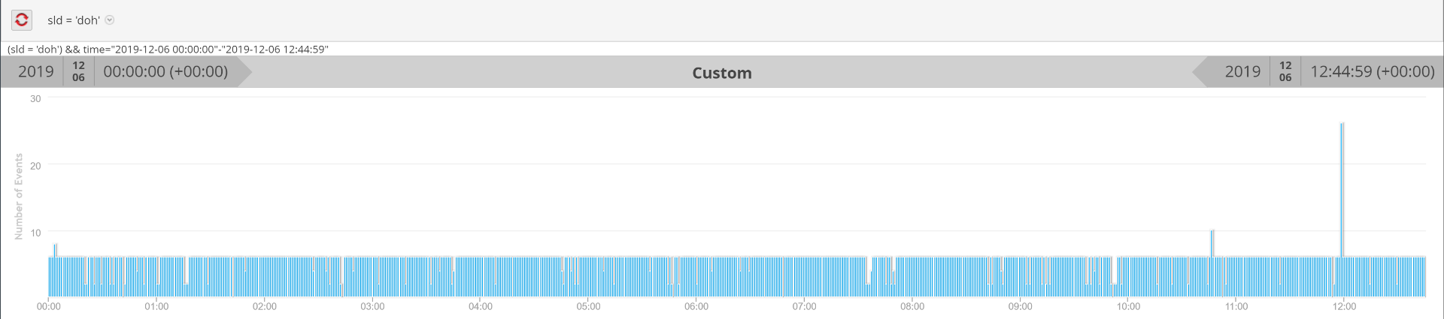Click the 03:00 time axis label
Screen dimensions: 1444x319
[x=372, y=306]
